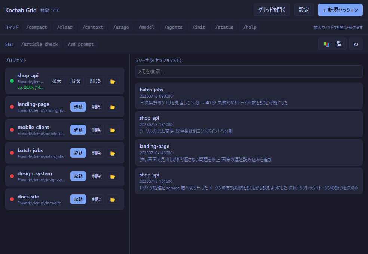Open the design-system folder icon
This screenshot has width=368, height=254.
pyautogui.click(x=113, y=176)
